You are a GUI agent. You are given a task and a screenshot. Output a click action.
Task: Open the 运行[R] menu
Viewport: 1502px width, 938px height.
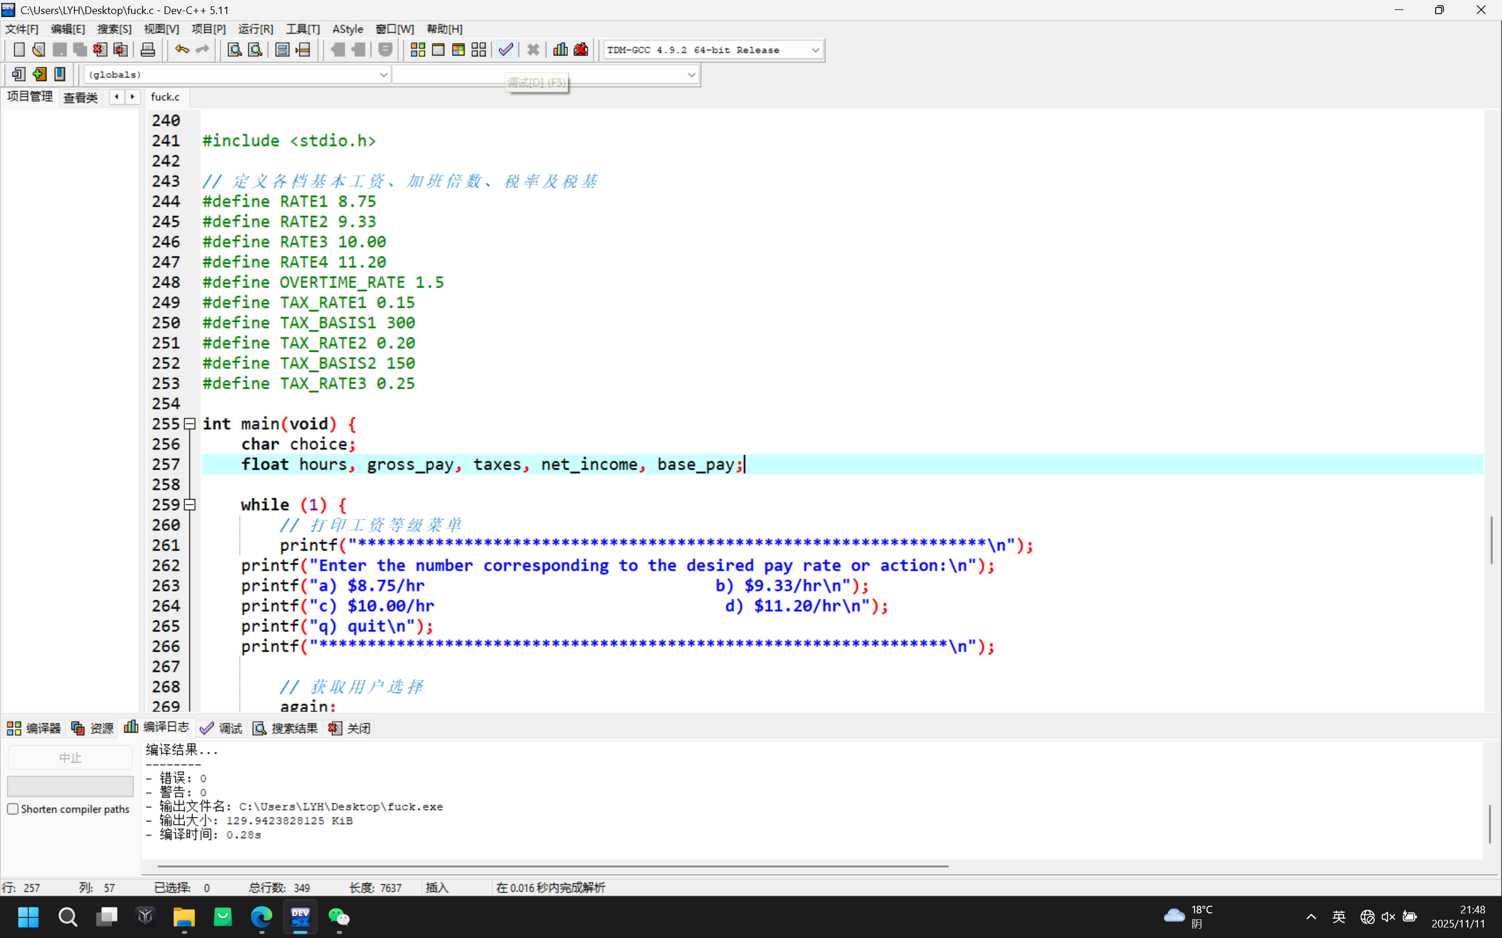[255, 29]
